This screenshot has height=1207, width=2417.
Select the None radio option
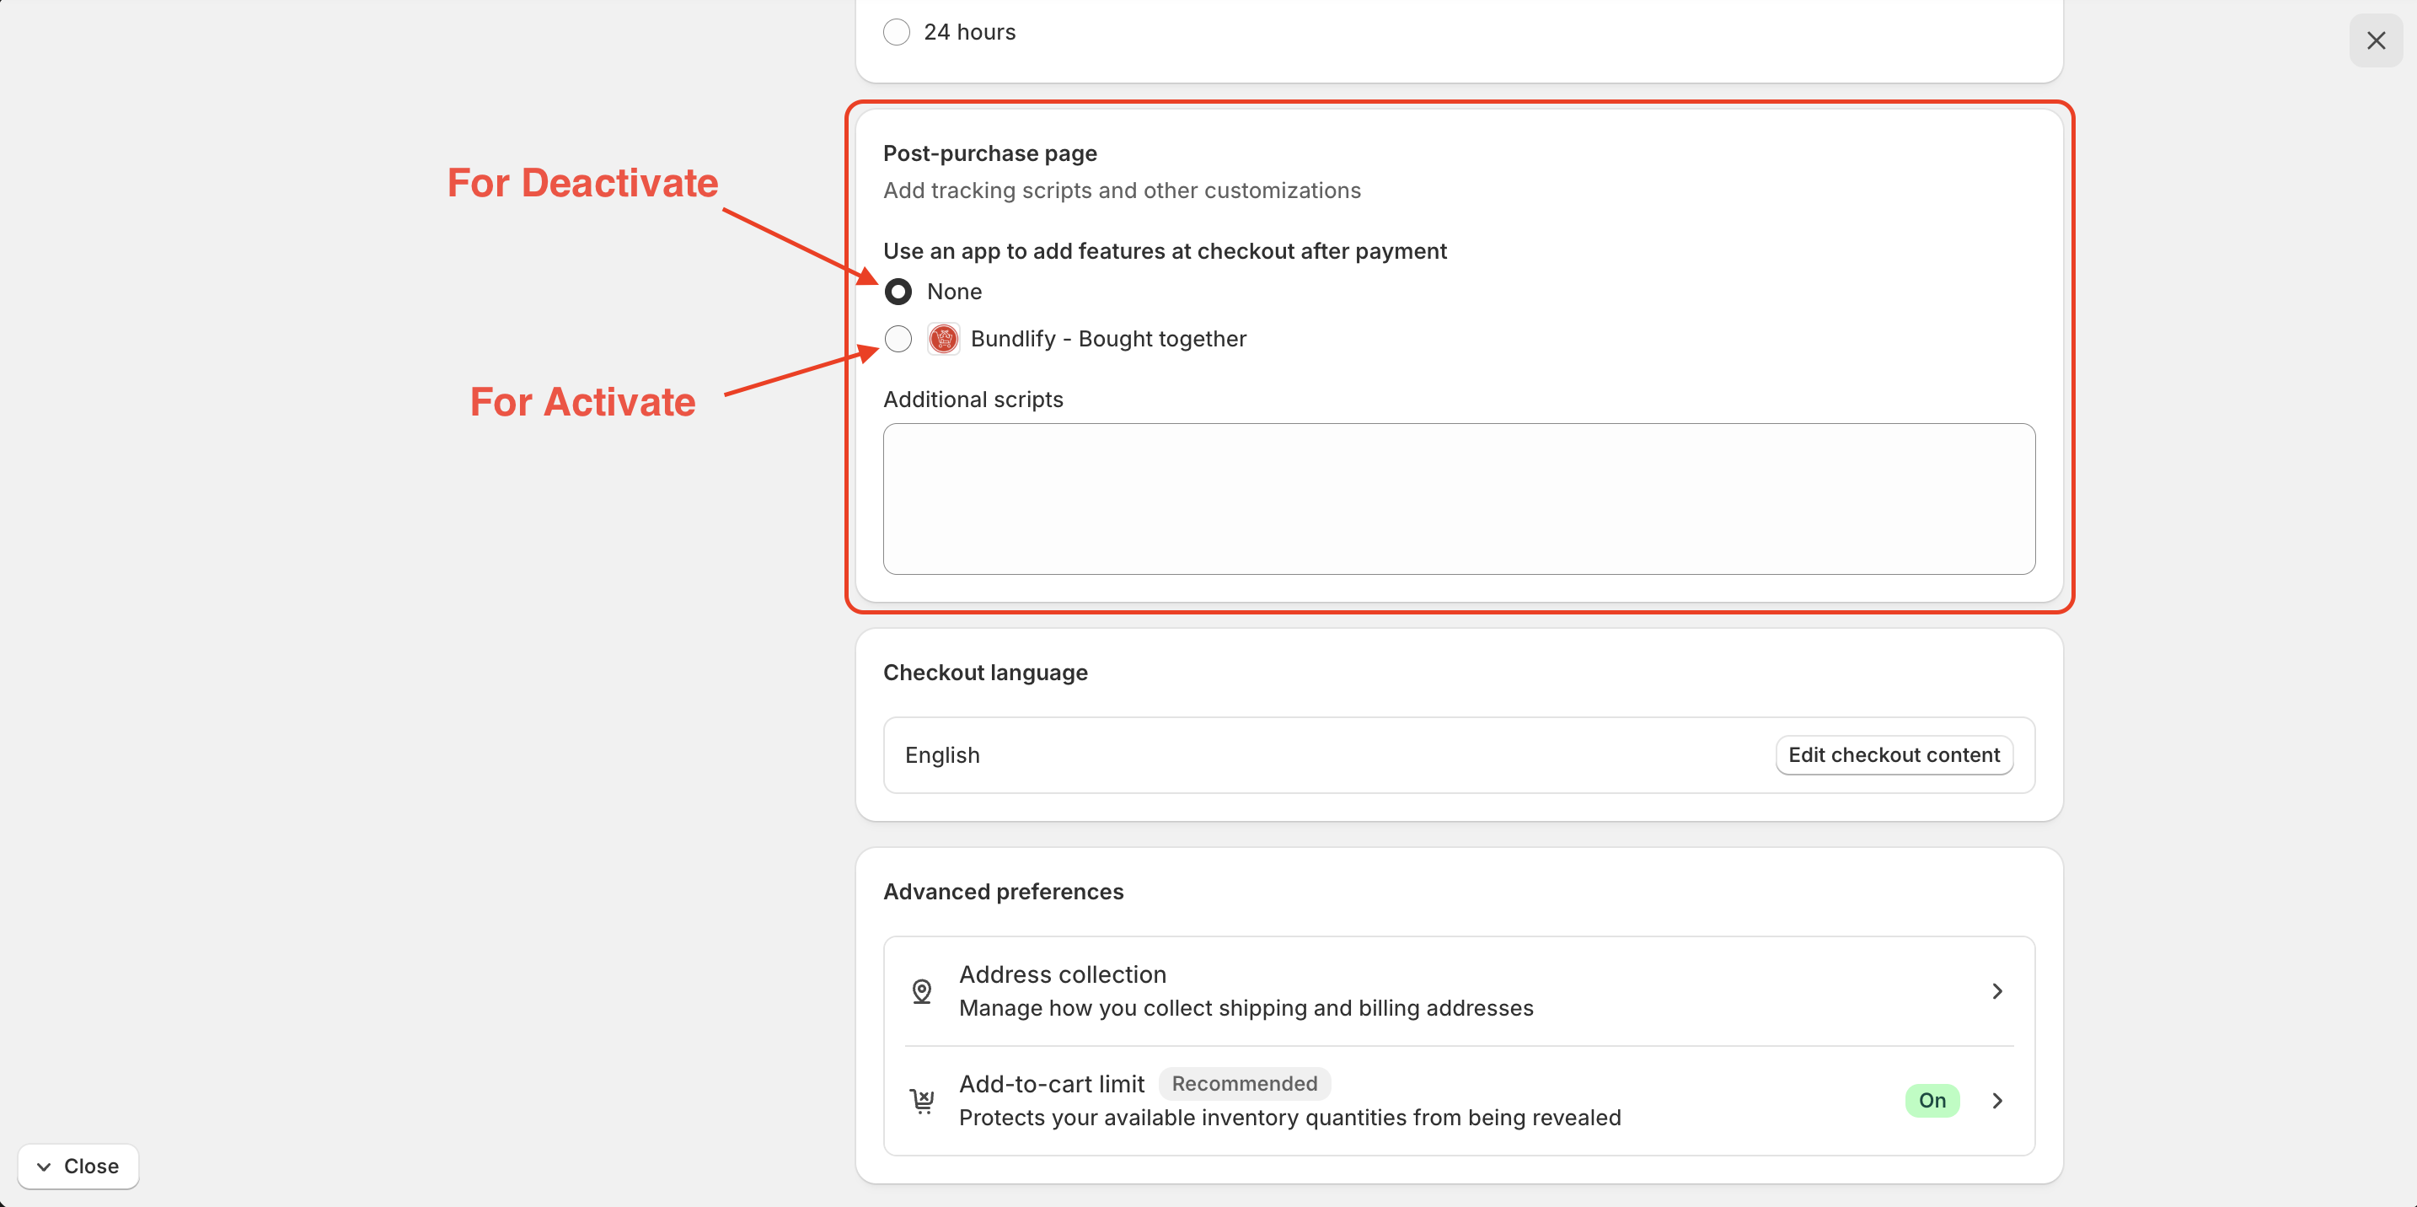tap(898, 292)
